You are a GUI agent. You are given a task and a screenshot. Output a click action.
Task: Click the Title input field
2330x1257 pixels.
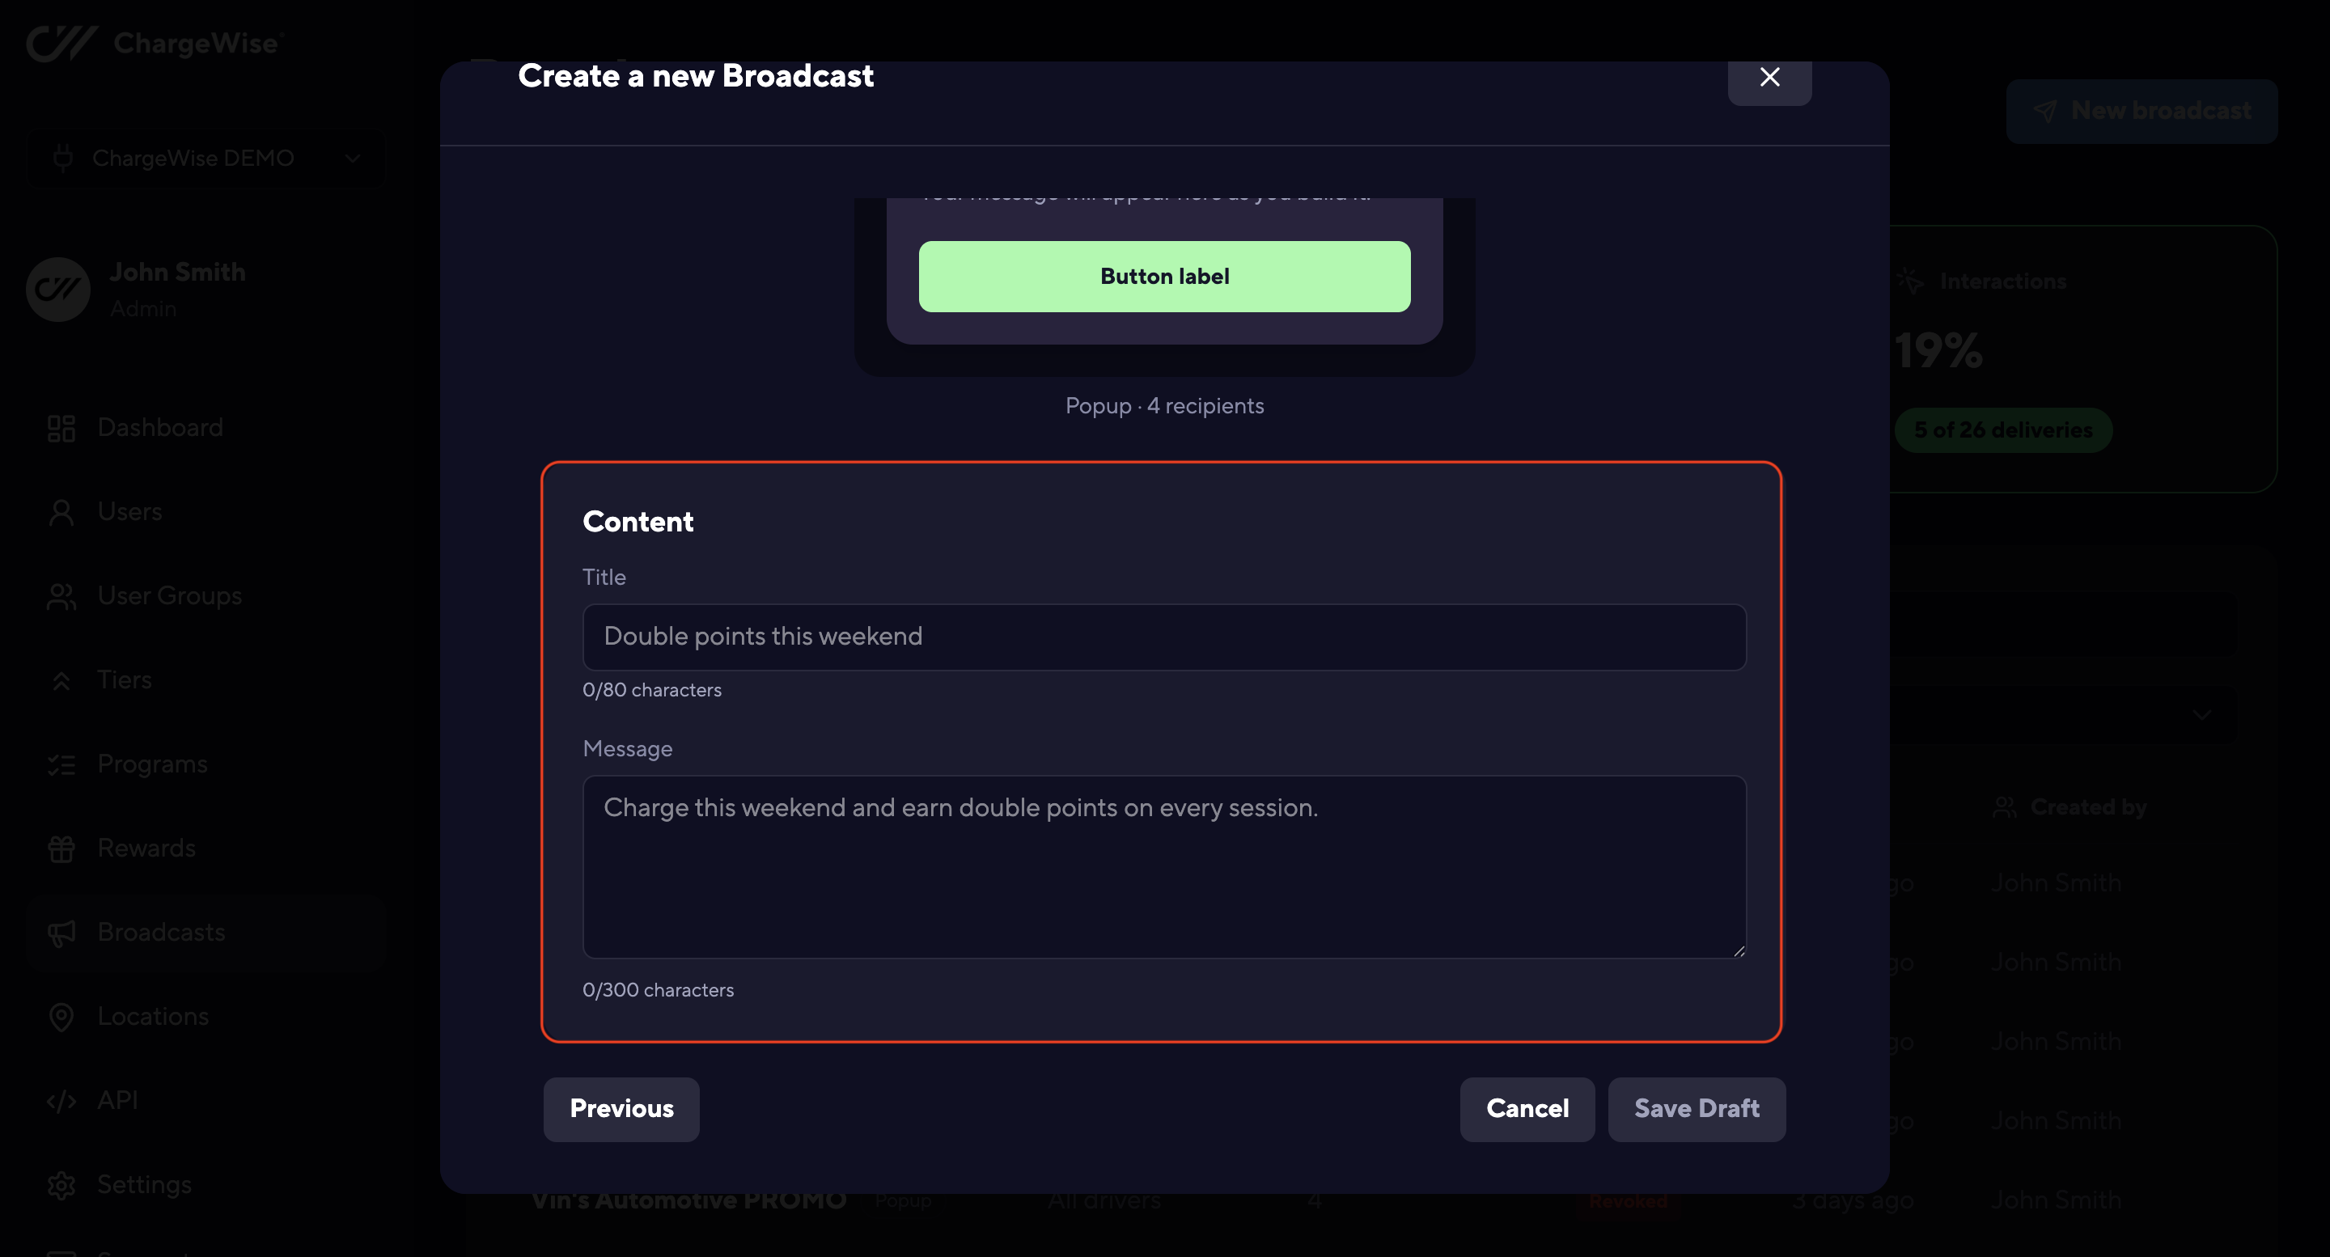(x=1164, y=637)
